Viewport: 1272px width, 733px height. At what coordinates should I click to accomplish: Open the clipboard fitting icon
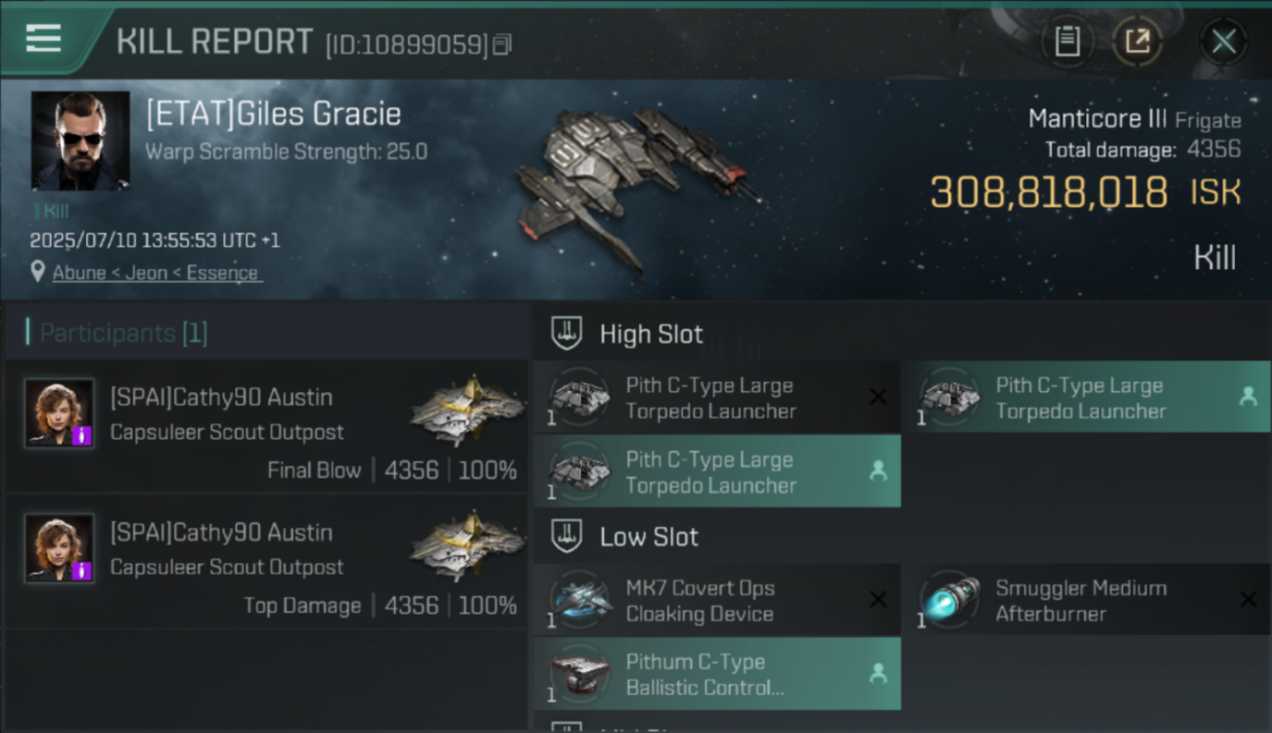[x=1067, y=41]
